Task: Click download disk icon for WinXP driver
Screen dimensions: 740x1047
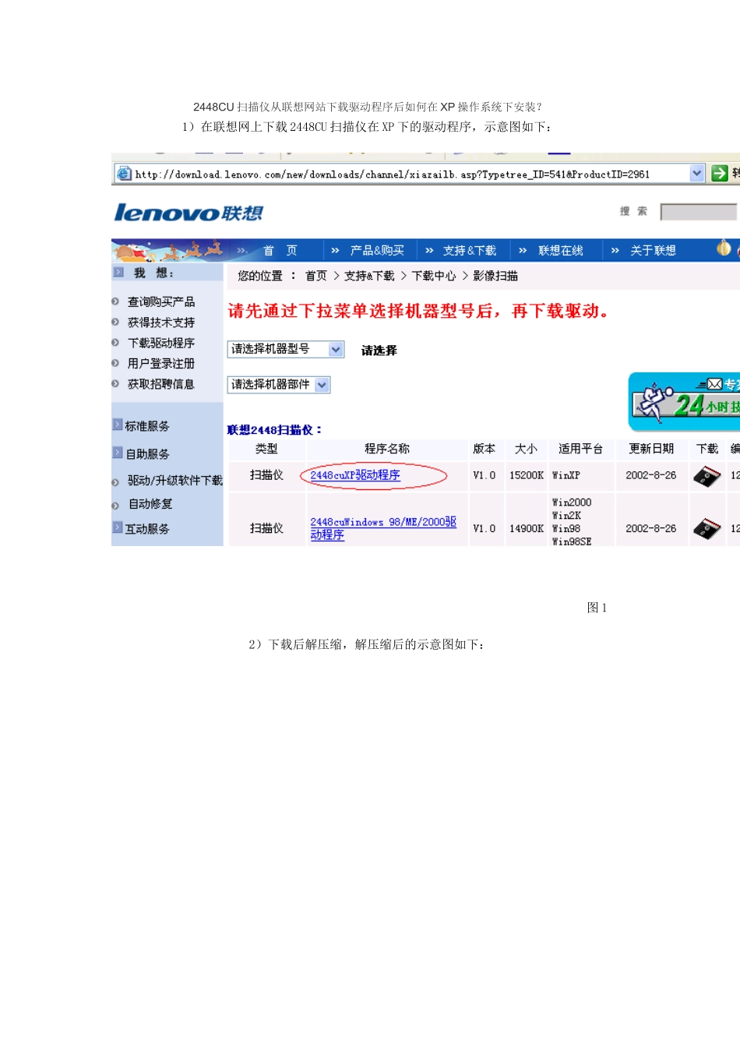Action: [707, 476]
